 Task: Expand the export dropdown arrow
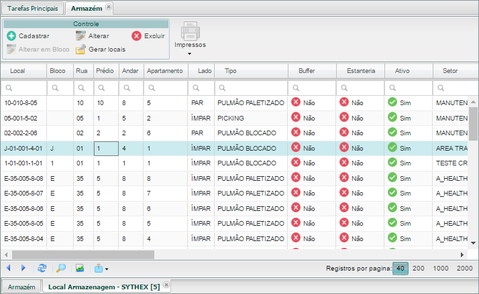tap(107, 269)
